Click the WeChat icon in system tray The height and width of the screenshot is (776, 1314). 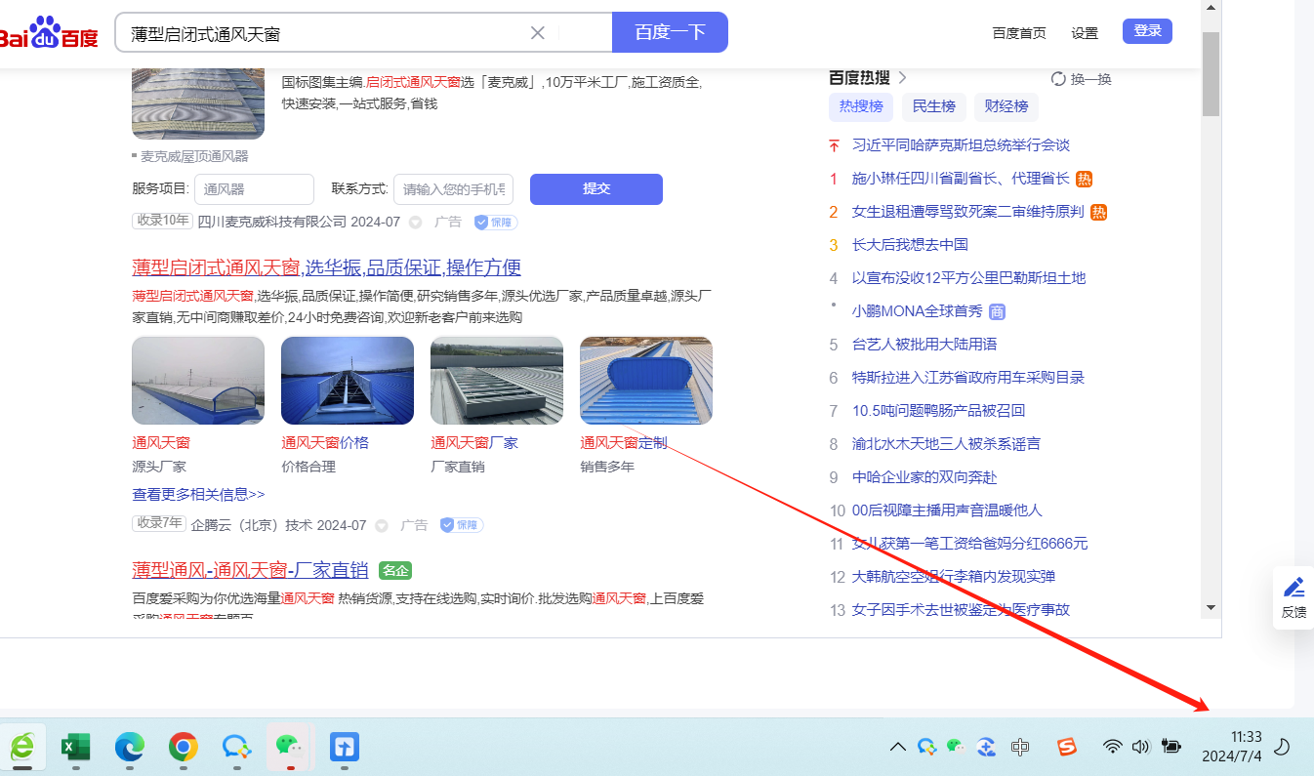tap(956, 747)
